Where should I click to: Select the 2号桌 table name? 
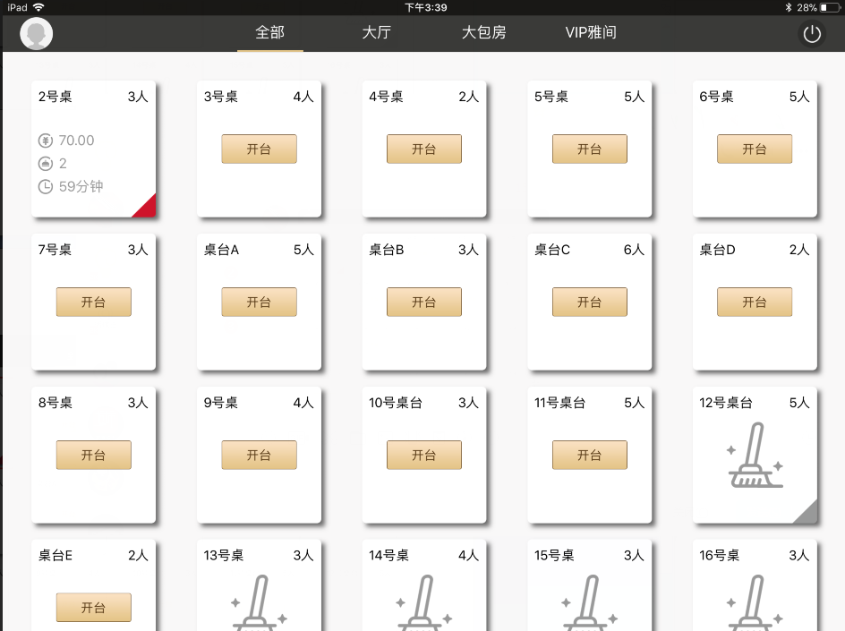pos(55,97)
